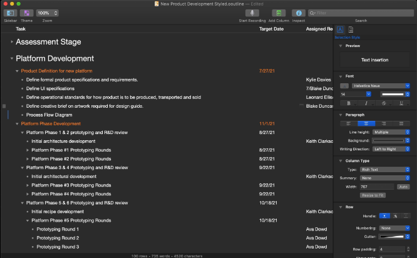Set paragraph alignment to justified
This screenshot has height=258, width=417.
401,123
